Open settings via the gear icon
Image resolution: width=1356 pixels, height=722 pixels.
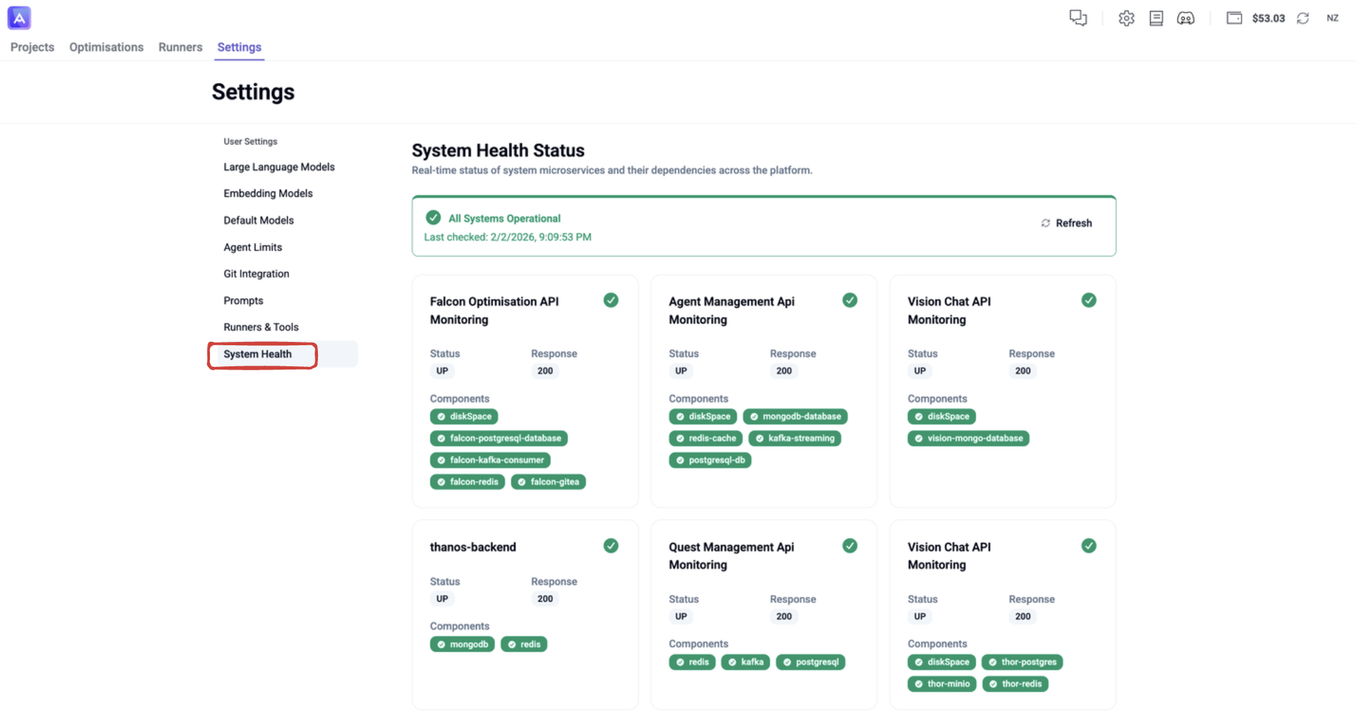pyautogui.click(x=1126, y=18)
